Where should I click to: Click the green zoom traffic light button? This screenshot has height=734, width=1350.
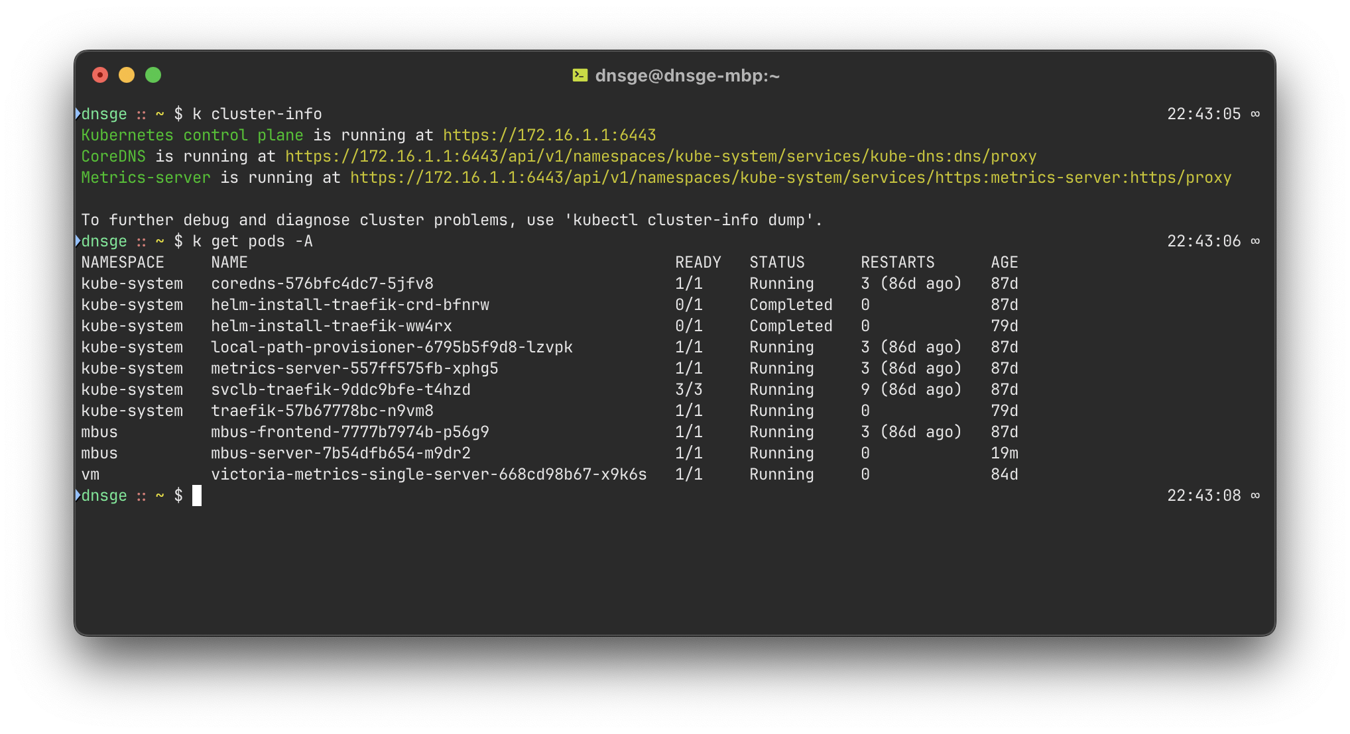click(153, 75)
